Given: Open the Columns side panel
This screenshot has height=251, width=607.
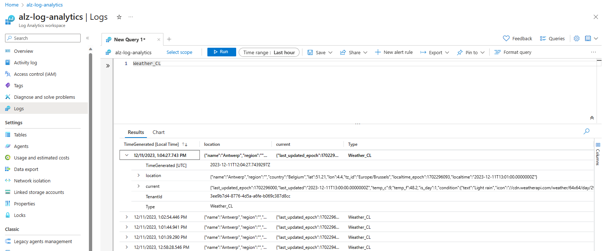Looking at the screenshot, I should pos(598,154).
